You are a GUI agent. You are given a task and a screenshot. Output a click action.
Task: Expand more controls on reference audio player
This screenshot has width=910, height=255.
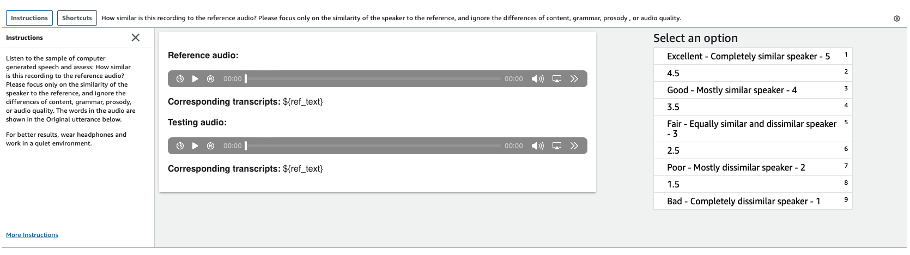[574, 79]
